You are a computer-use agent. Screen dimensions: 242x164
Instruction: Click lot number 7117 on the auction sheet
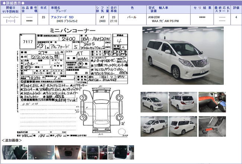pyautogui.click(x=28, y=42)
